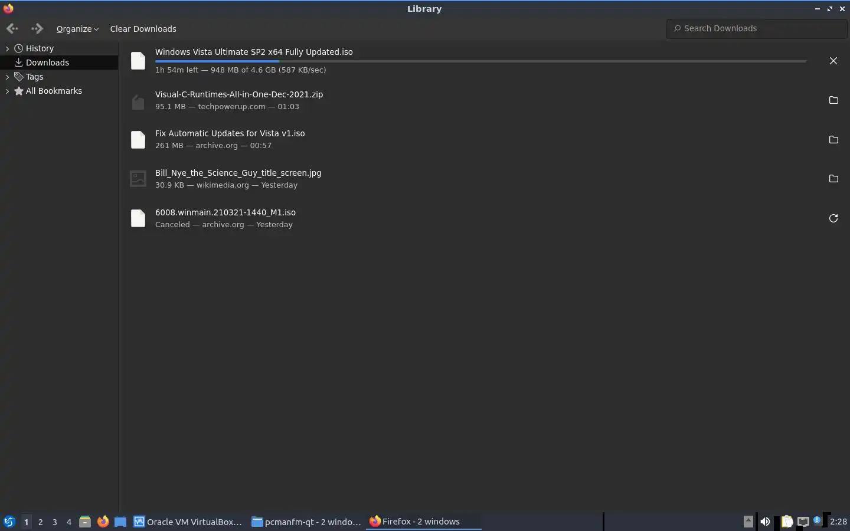Switch to workspace 4 in the pager
This screenshot has width=850, height=531.
point(68,522)
